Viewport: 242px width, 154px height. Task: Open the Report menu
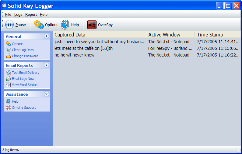click(31, 15)
